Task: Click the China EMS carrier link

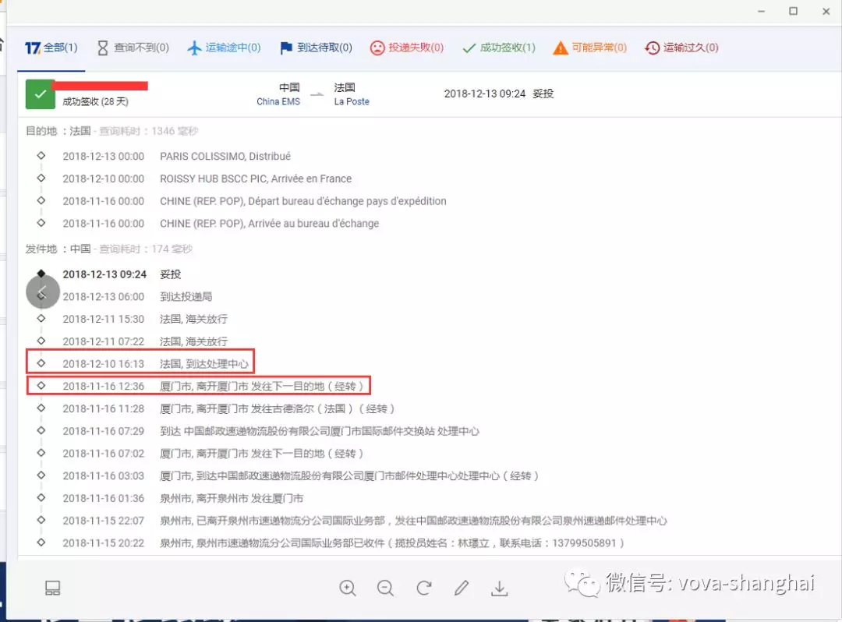Action: point(278,101)
